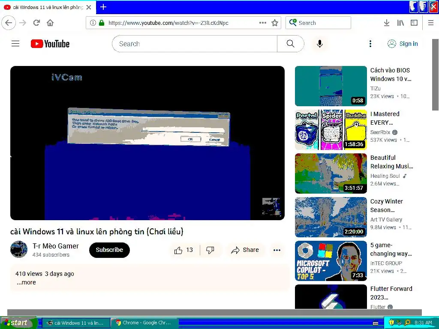Screen dimensions: 439x329
Task: Expand description with ...more
Action: 26,282
